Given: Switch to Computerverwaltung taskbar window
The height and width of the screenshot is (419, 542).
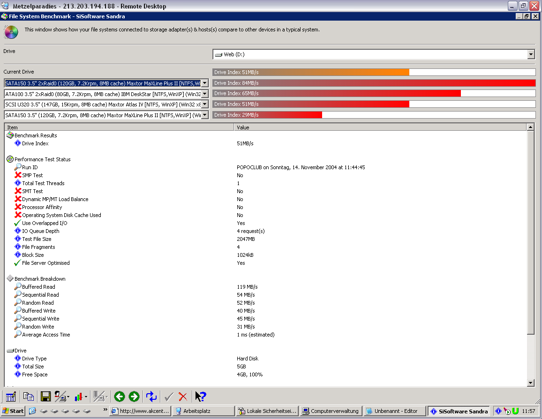Looking at the screenshot, I should [331, 411].
